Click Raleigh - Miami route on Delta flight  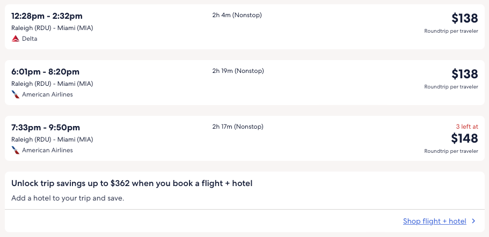click(x=52, y=28)
